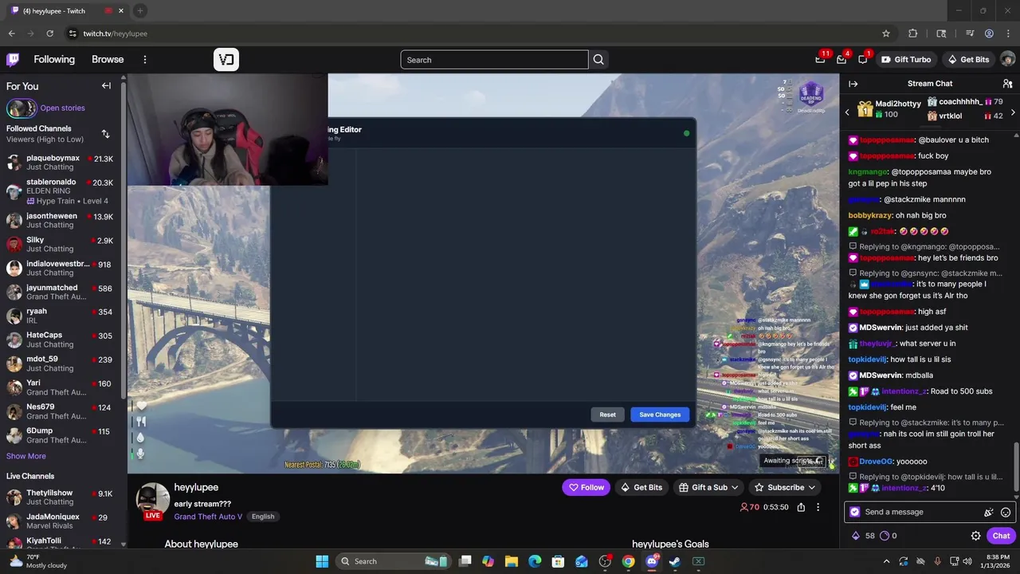The width and height of the screenshot is (1020, 574).
Task: Open Thetylilshow live channel
Action: 61,497
